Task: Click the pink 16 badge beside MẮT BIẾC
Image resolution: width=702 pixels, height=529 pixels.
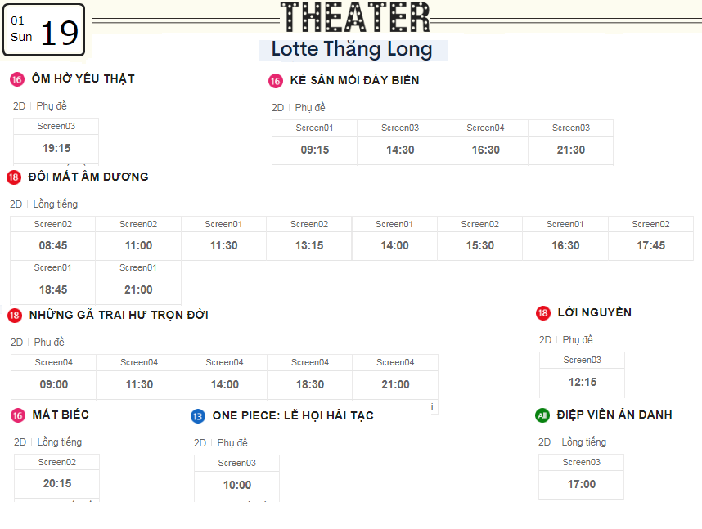Action: click(18, 415)
